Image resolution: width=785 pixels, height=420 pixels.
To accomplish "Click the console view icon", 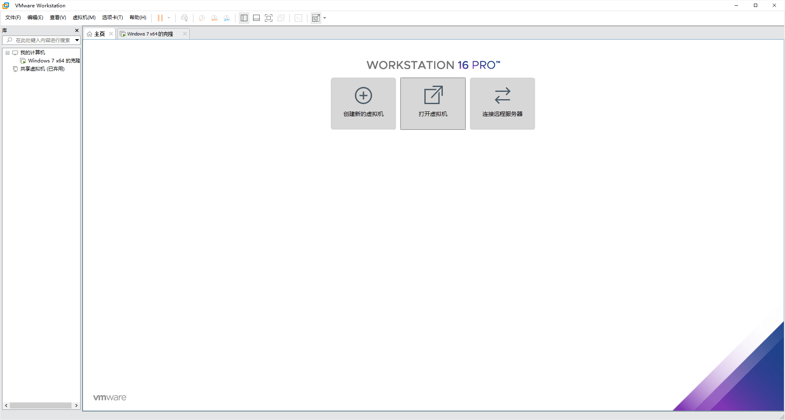I will coord(298,18).
